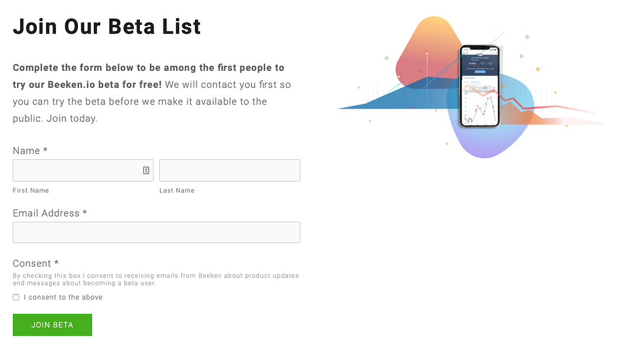
Task: Click the "Consent *" section label
Action: pyautogui.click(x=35, y=263)
